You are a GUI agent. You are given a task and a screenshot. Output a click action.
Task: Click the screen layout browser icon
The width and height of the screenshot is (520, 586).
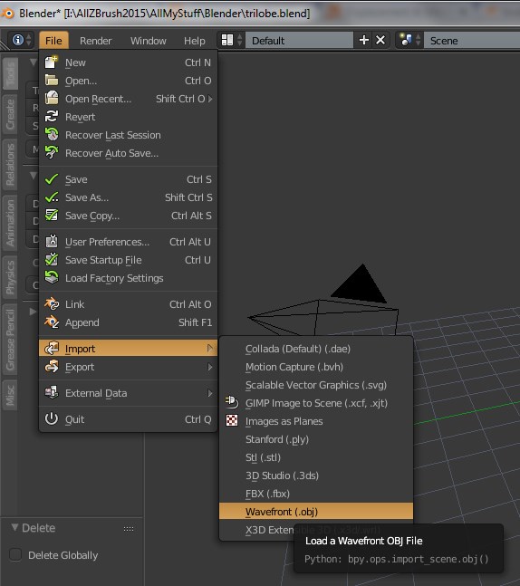[231, 40]
